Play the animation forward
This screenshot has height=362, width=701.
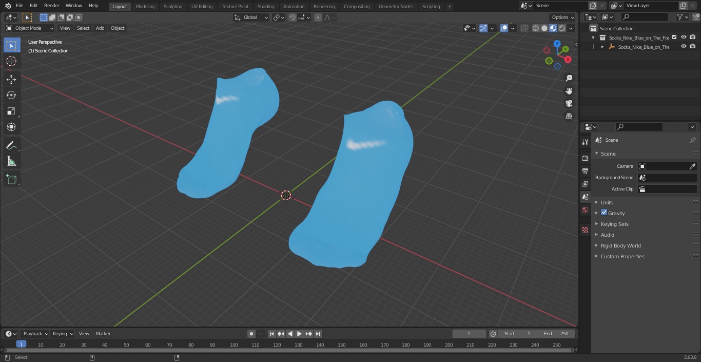[299, 334]
